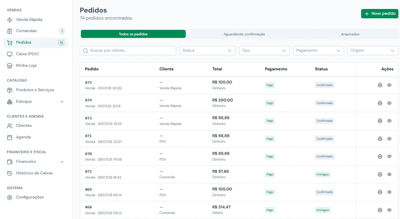
Task: Click the Histórico de Caixas clock icon
Action: point(10,173)
